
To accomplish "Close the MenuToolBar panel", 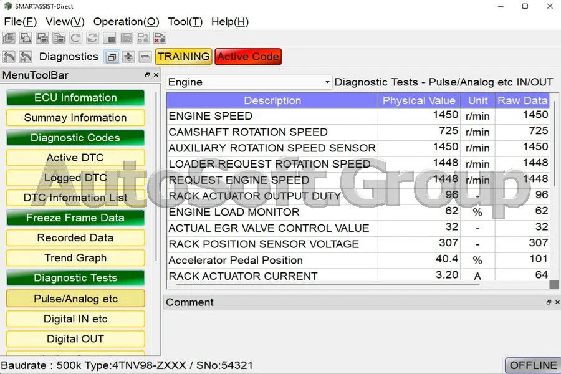I will 156,75.
